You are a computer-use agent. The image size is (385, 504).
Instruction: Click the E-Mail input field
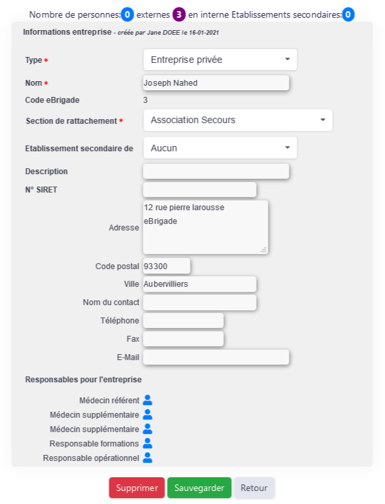(216, 357)
